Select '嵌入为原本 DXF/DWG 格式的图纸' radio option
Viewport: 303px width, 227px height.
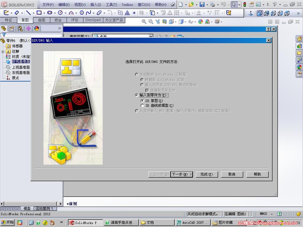point(142,85)
